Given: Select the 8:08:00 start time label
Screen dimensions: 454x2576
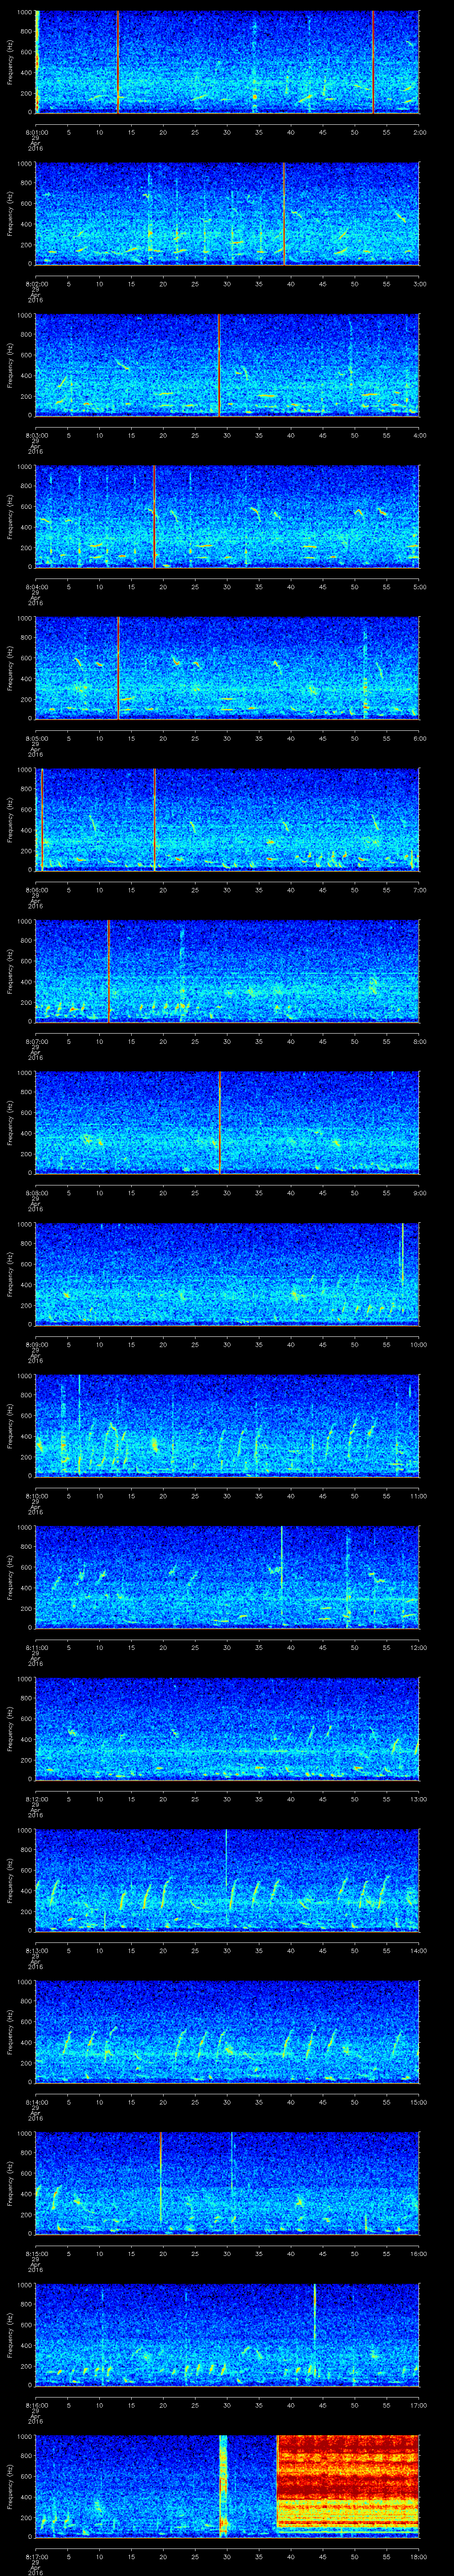Looking at the screenshot, I should (36, 1192).
